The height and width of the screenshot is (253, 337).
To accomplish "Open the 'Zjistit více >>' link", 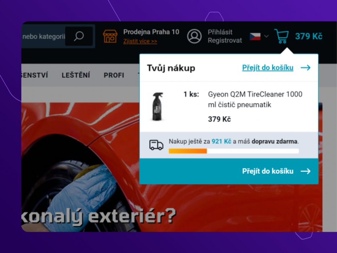I will [140, 41].
